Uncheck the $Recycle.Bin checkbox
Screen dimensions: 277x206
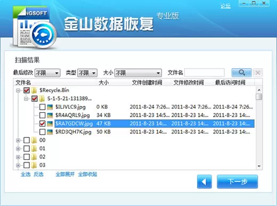[x=27, y=90]
